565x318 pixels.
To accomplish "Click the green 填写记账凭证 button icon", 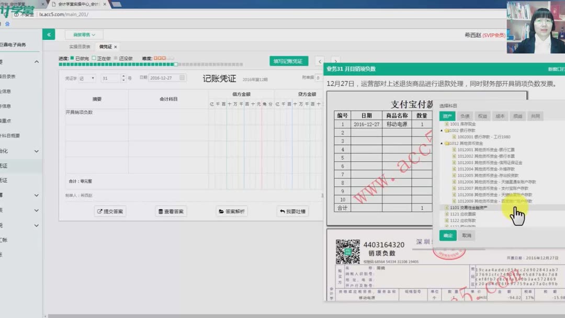I will pos(288,61).
